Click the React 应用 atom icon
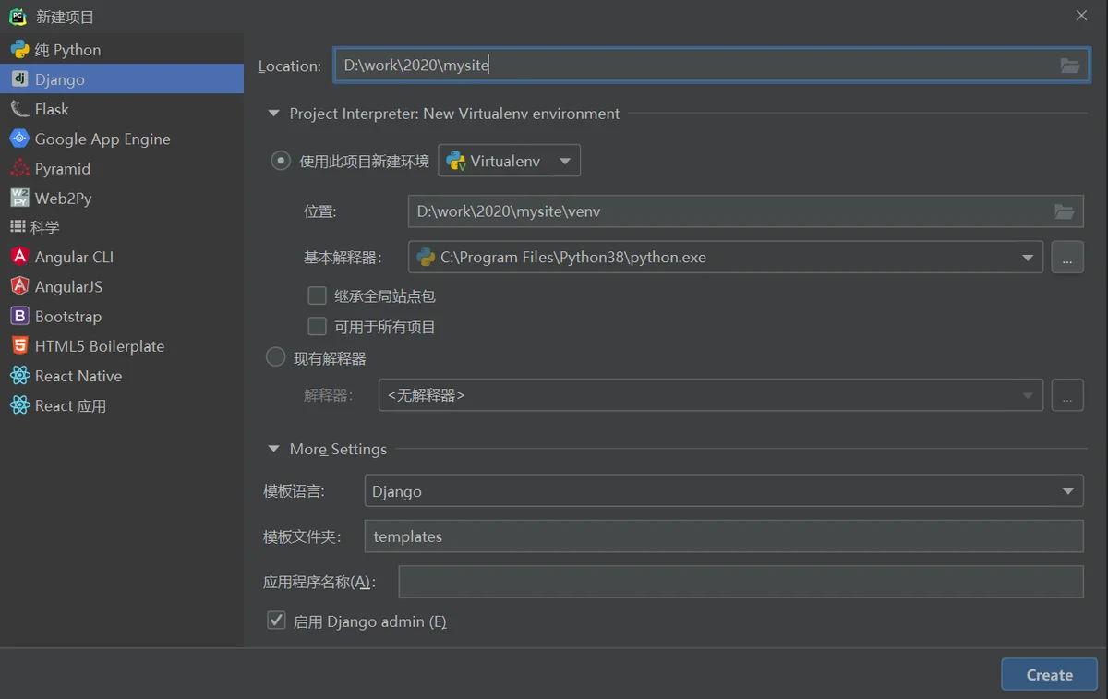 coord(19,405)
